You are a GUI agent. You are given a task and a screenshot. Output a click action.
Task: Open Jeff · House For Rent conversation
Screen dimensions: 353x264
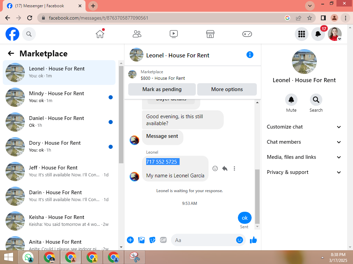point(59,171)
